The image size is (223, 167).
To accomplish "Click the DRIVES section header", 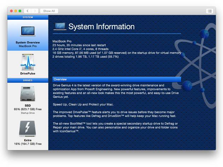I will pyautogui.click(x=28, y=80).
